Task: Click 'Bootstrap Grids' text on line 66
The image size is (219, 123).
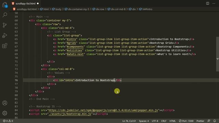Action: [162, 43]
